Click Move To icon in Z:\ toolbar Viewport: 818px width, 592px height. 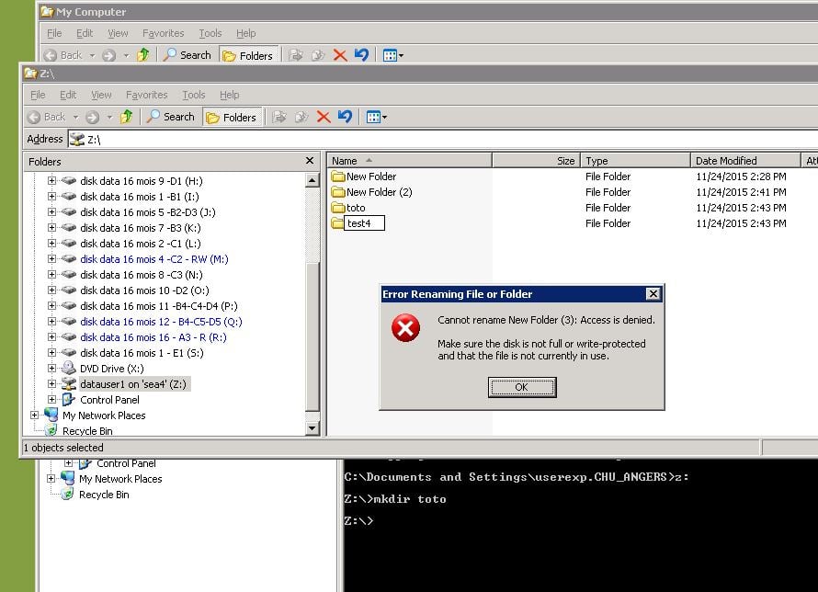pyautogui.click(x=279, y=117)
